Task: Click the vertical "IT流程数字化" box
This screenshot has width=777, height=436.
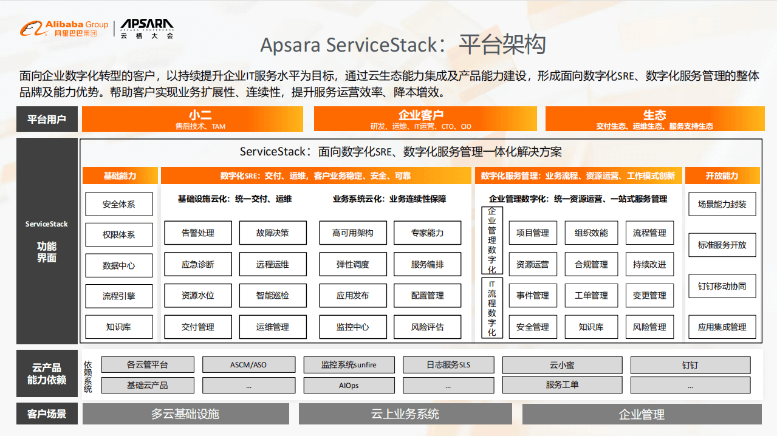Action: coord(492,308)
